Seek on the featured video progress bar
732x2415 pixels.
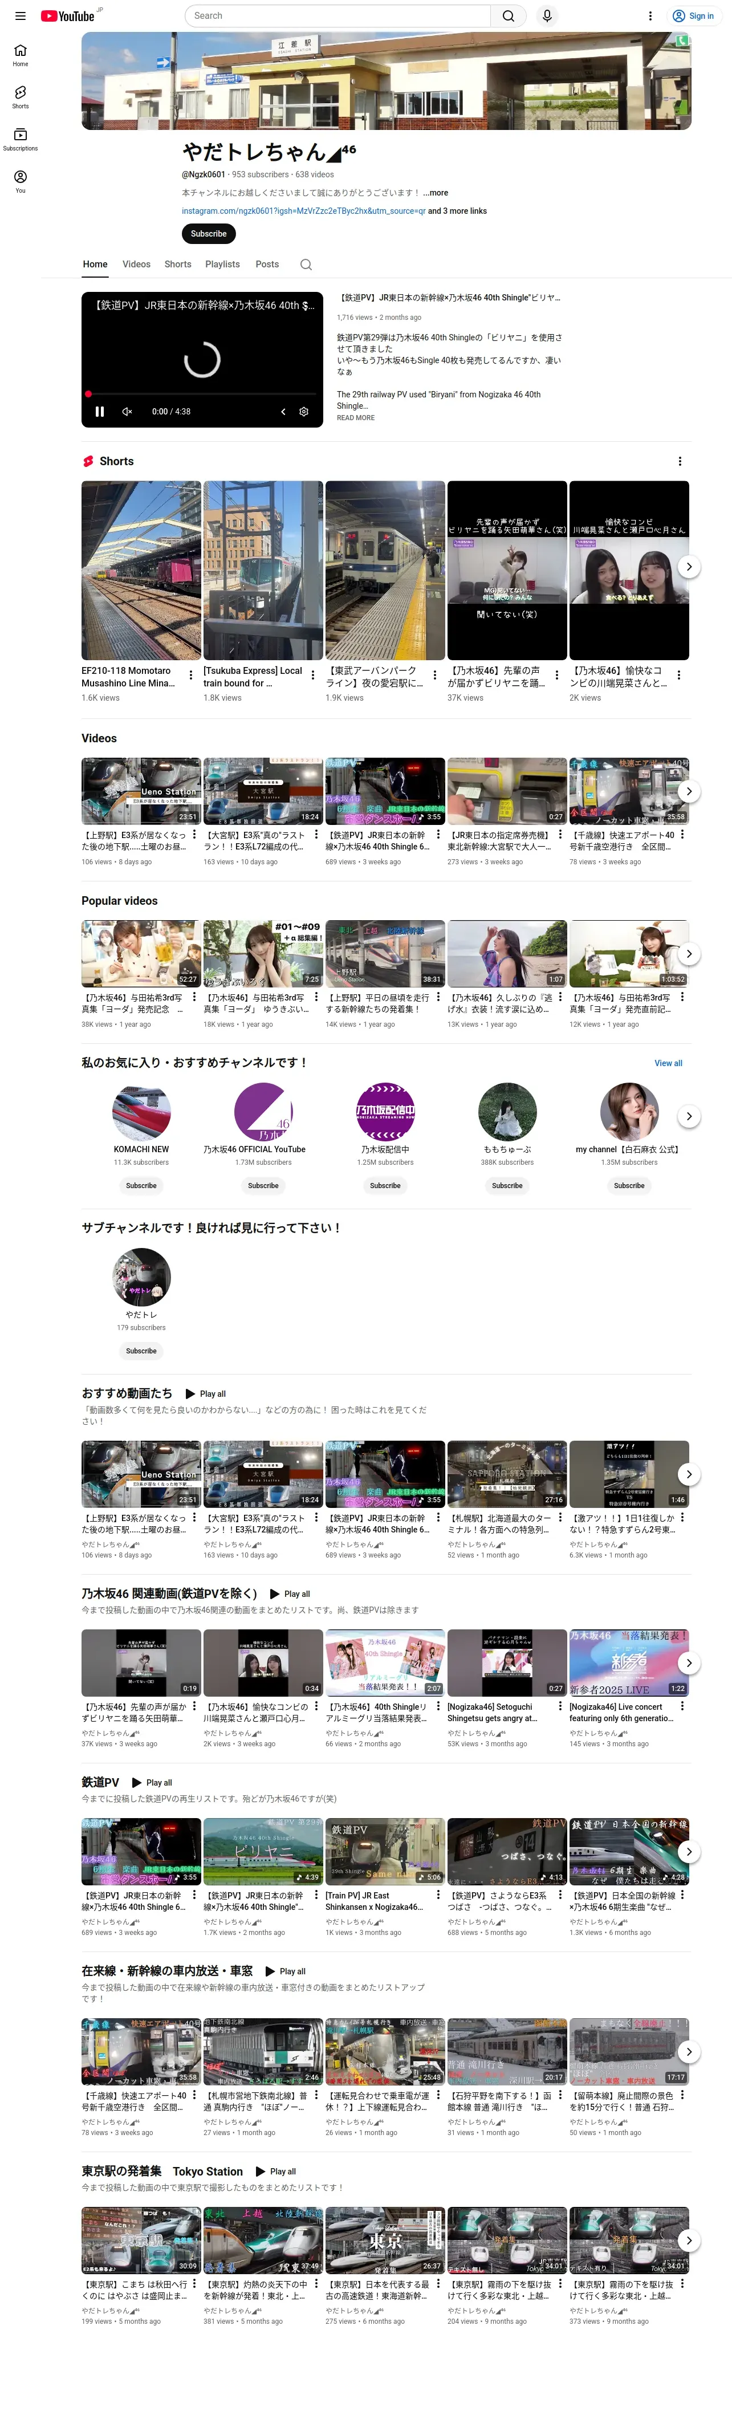pyautogui.click(x=202, y=394)
